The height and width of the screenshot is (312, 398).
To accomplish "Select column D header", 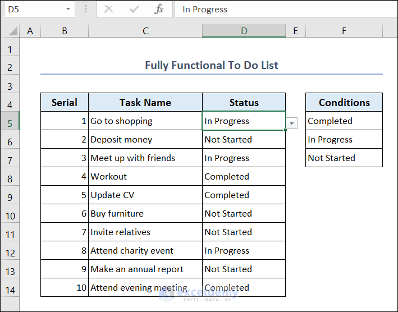I will [x=244, y=31].
